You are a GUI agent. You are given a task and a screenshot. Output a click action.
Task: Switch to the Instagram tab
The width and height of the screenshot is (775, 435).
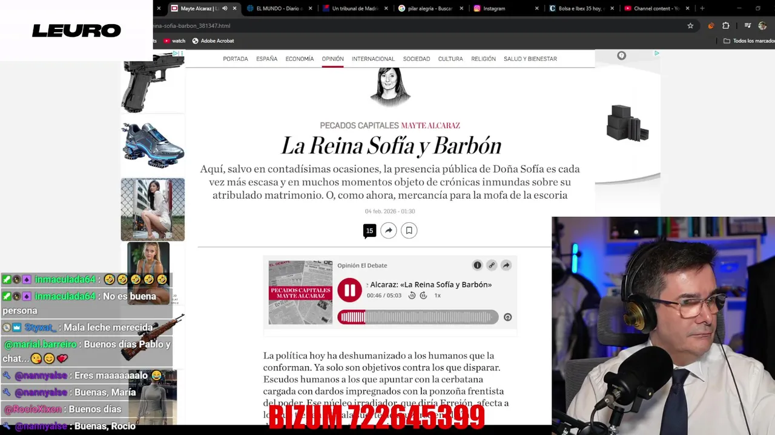point(506,8)
